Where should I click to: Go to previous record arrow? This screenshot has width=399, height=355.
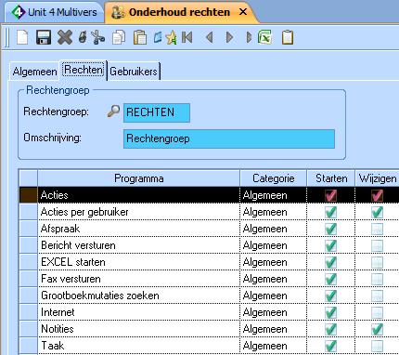coord(210,37)
